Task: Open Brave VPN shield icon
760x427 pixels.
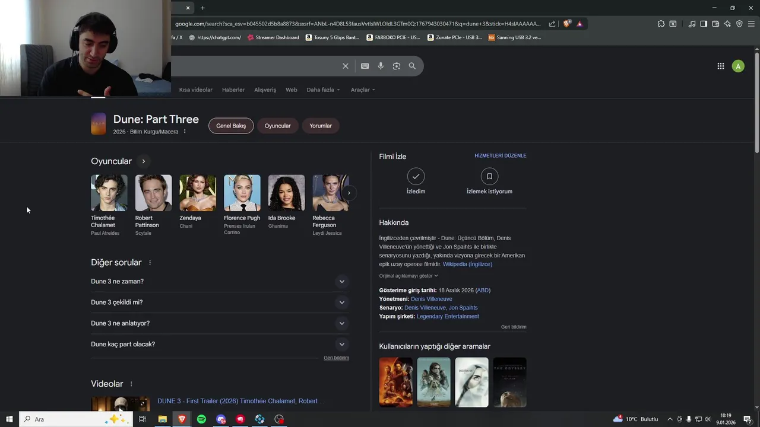Action: (x=739, y=24)
